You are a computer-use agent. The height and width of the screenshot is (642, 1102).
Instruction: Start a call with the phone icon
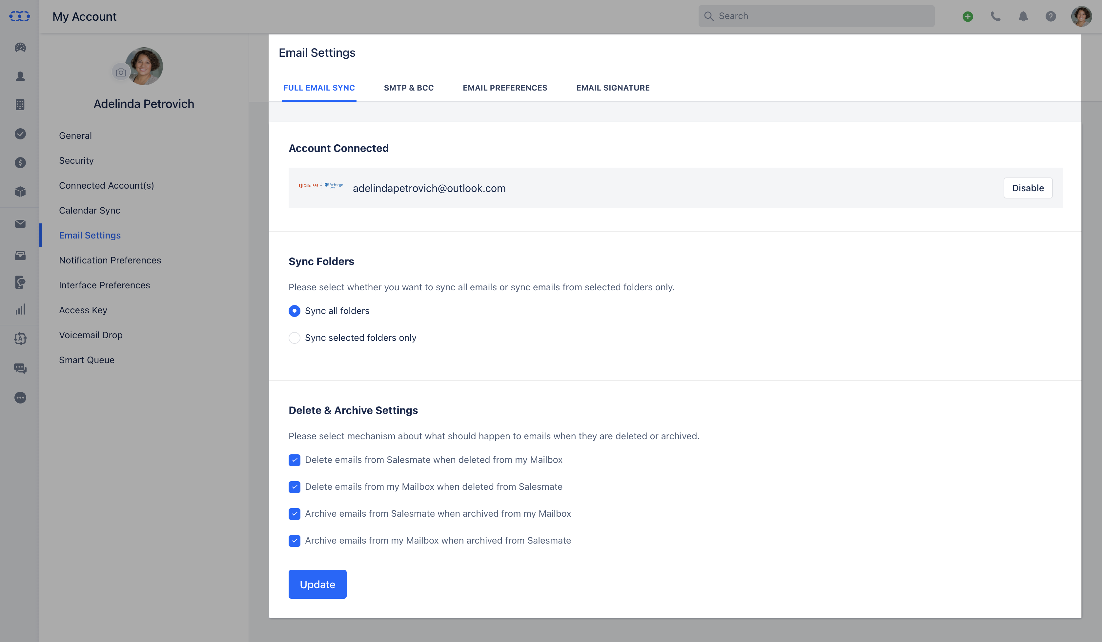(x=995, y=16)
